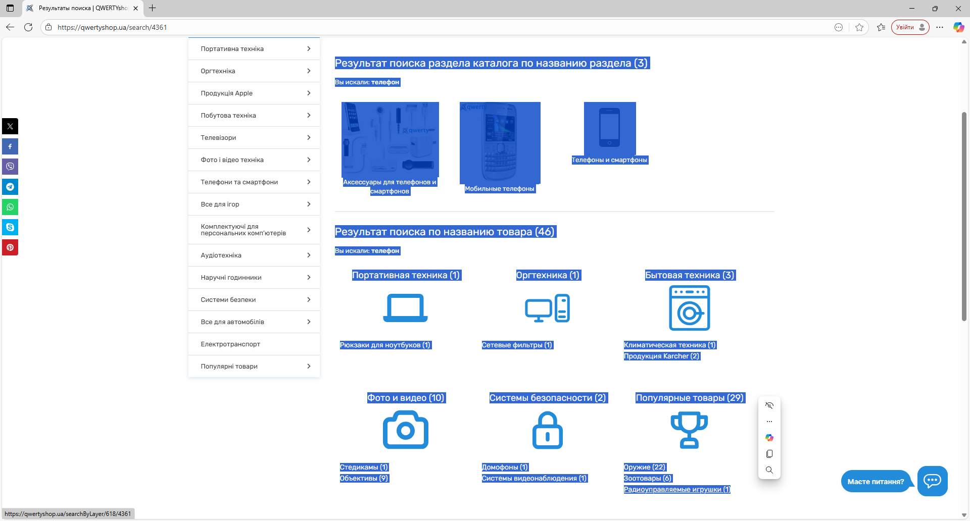Hide the floating sidebar toolbar

[769, 405]
